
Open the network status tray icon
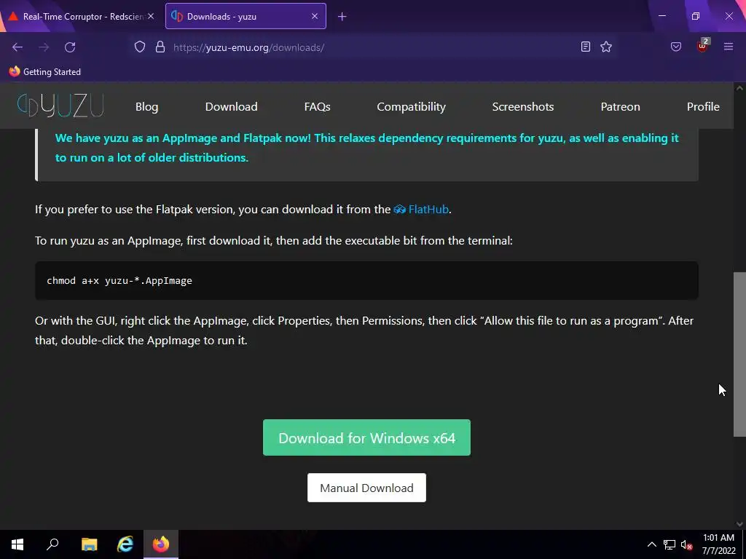tap(670, 544)
